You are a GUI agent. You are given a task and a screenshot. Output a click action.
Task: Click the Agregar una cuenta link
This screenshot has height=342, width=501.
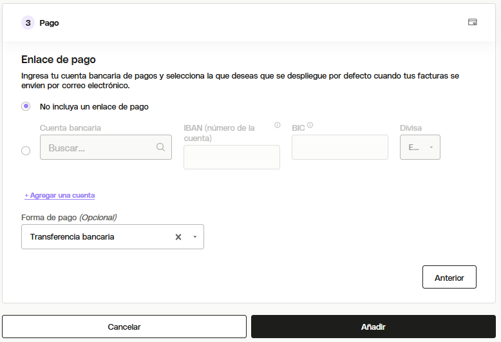point(60,195)
